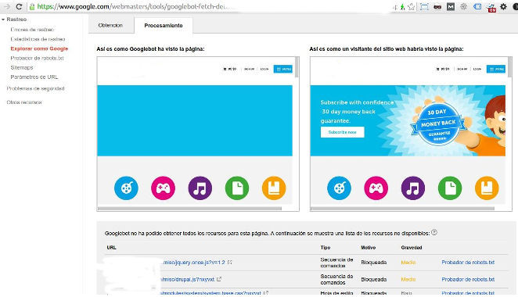
Task: Click the blue MENU button in visitor preview
Action: (496, 69)
